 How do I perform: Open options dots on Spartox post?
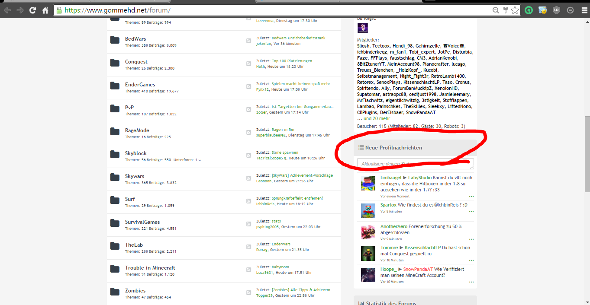471,212
